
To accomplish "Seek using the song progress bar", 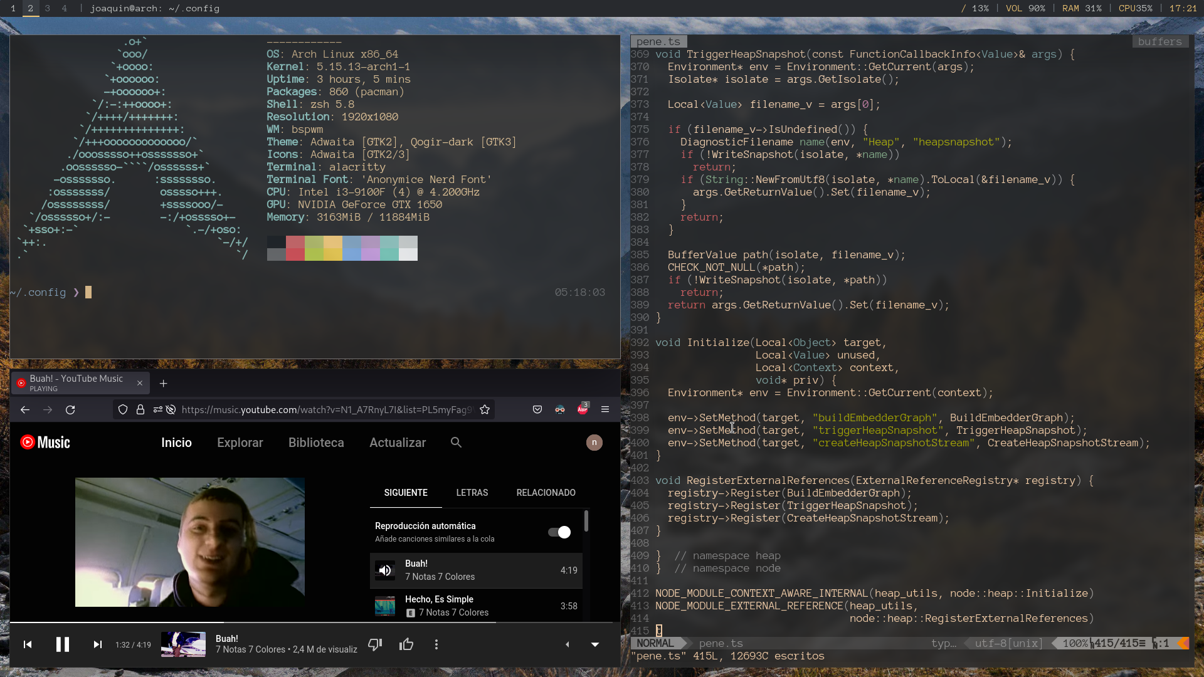I will click(314, 624).
